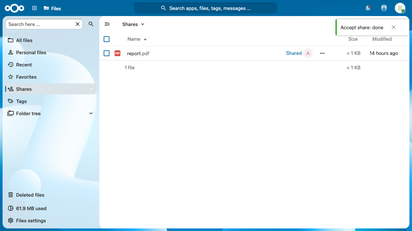The width and height of the screenshot is (412, 231).
Task: Open All files view
Action: coord(51,40)
